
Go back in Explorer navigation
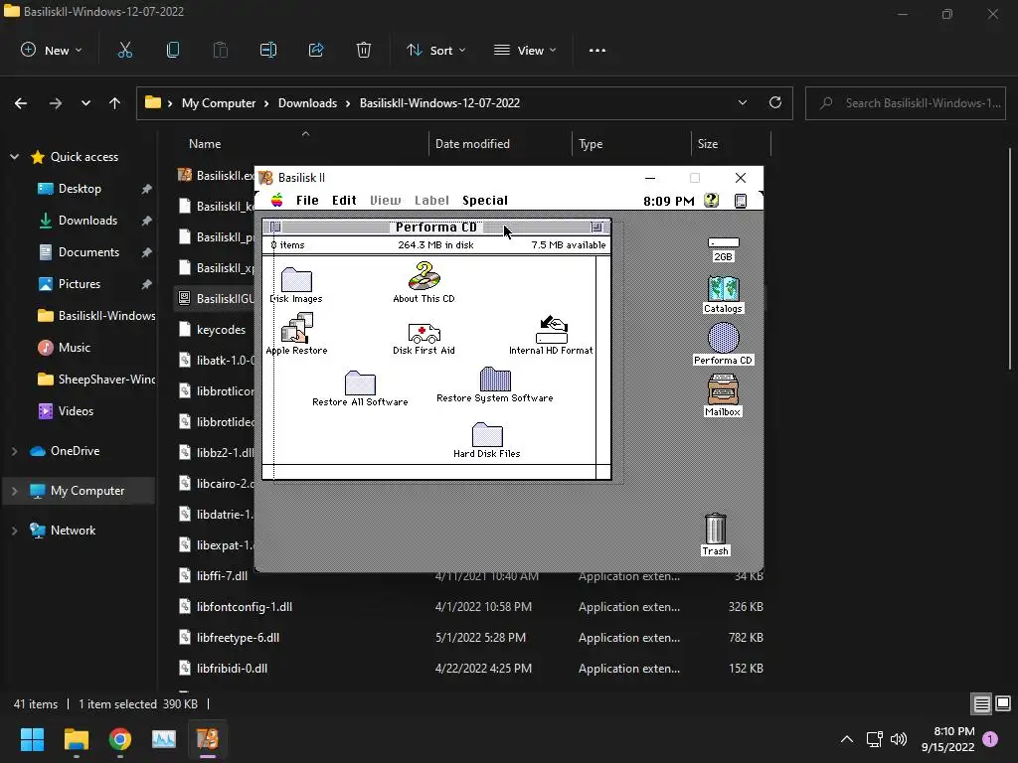pos(21,102)
